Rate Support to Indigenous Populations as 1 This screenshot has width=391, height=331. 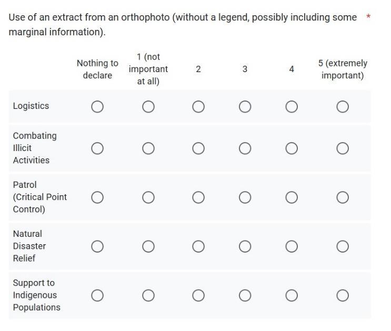click(148, 296)
